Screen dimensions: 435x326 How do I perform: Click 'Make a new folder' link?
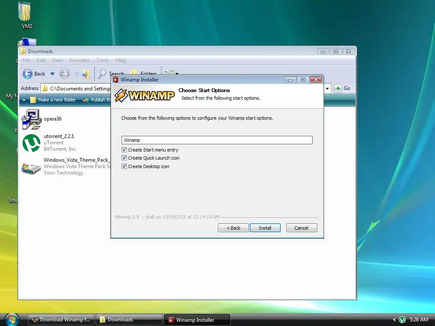pyautogui.click(x=57, y=100)
